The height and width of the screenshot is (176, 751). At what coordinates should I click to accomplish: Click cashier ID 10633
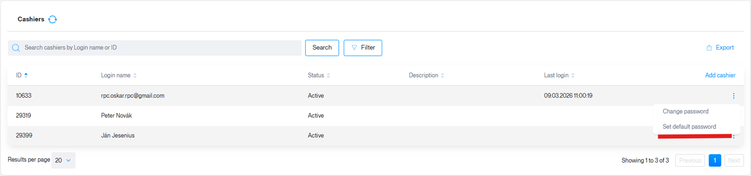pyautogui.click(x=24, y=96)
